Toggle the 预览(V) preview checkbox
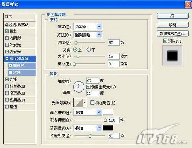 point(165,41)
